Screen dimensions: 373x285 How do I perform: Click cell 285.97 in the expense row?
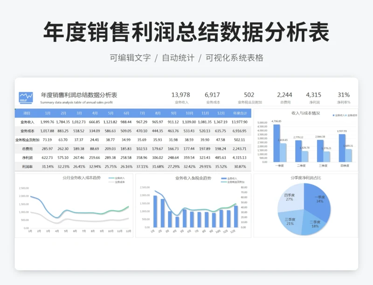pos(47,149)
